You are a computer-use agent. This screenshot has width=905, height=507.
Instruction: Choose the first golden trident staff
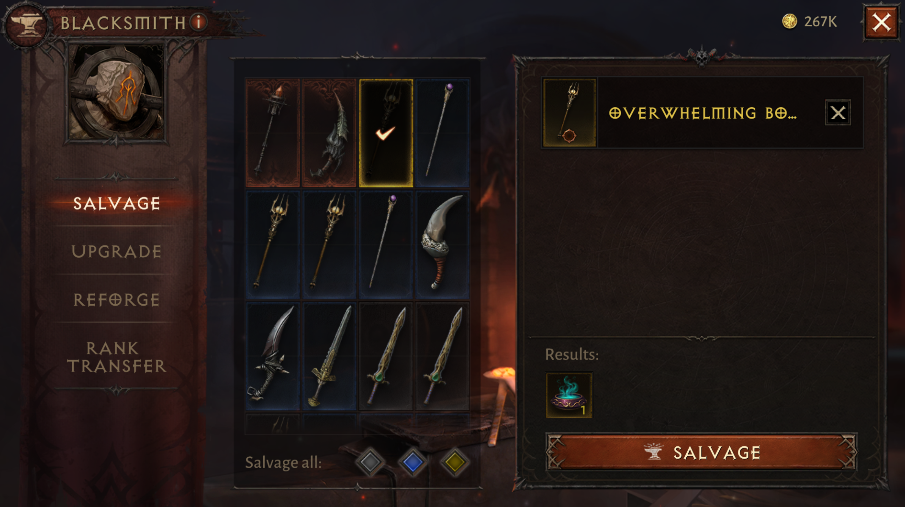point(273,244)
